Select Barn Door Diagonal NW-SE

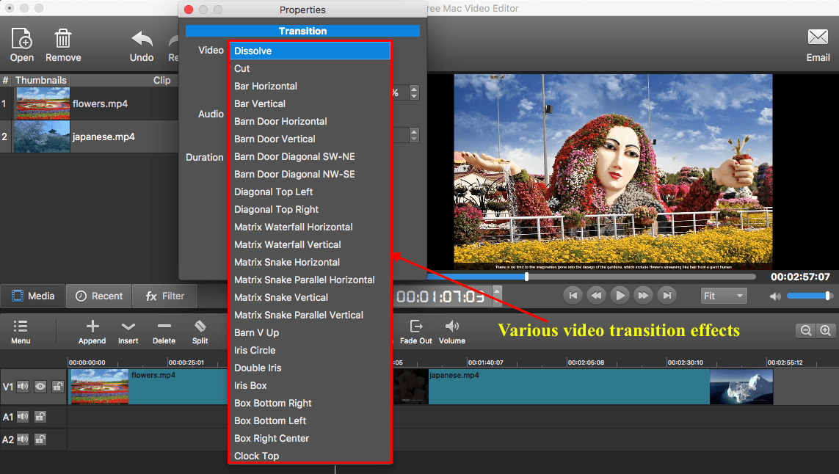[x=310, y=175]
